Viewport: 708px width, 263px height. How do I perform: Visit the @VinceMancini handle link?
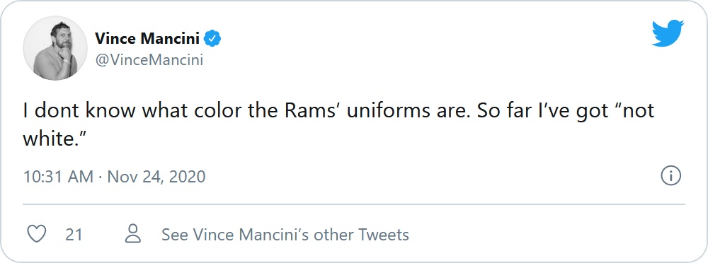149,60
